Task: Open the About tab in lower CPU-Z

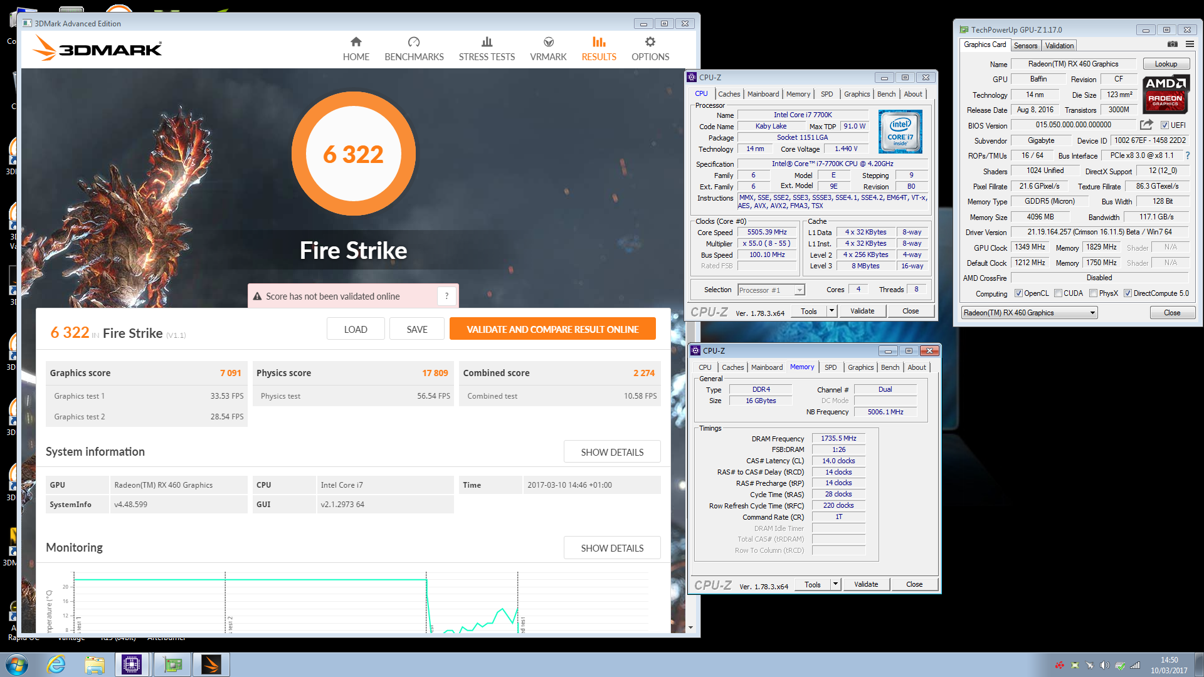Action: [916, 367]
